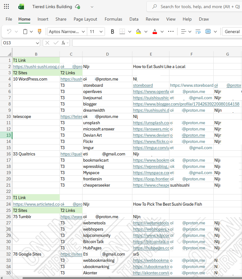
Task: Toggle Wrap Text
Action: click(x=198, y=32)
